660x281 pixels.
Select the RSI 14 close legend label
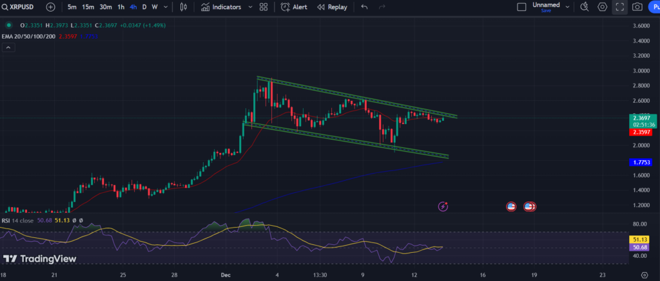17,220
